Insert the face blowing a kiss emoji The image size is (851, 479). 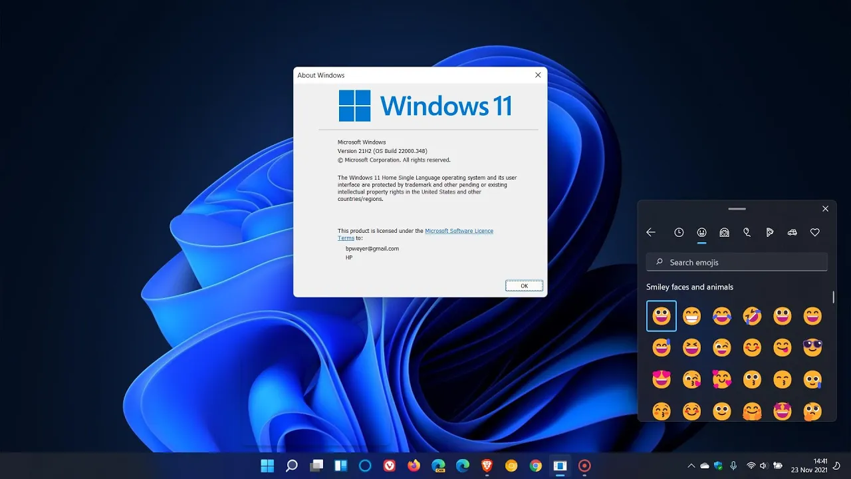click(x=692, y=379)
